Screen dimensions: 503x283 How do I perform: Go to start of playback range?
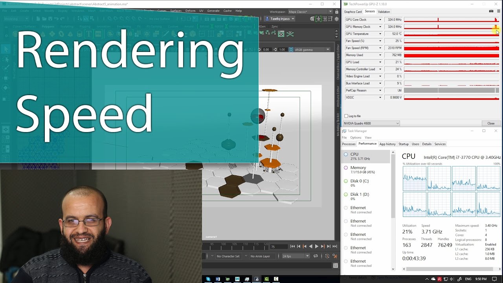point(292,246)
